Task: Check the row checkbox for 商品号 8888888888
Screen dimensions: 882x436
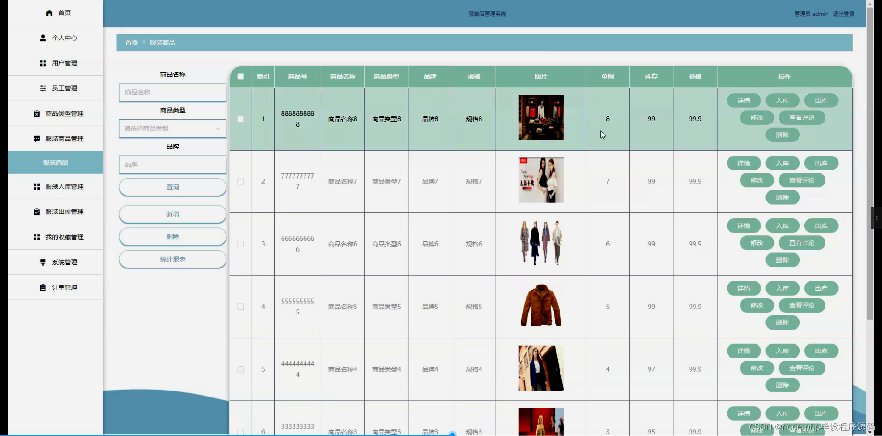Action: click(241, 119)
